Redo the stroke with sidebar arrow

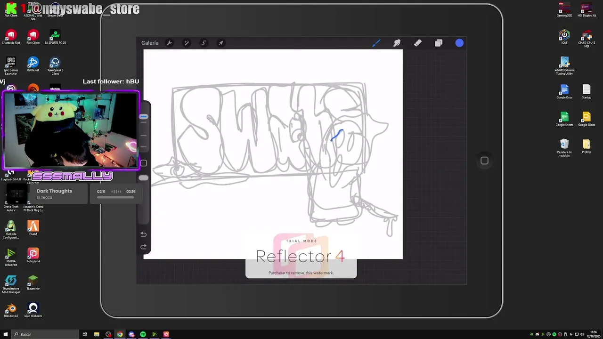pos(144,247)
